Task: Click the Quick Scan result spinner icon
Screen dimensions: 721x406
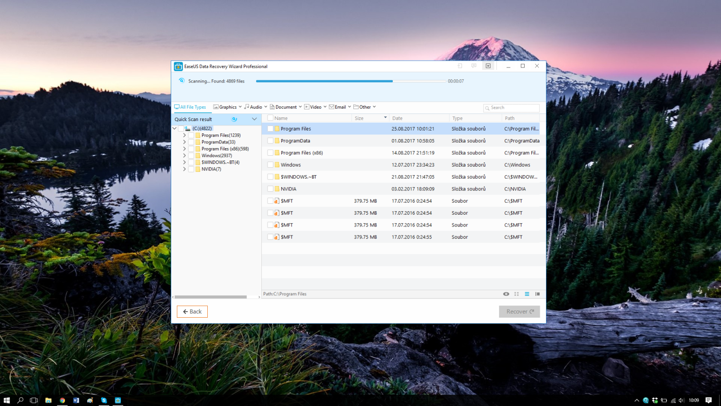Action: pos(234,119)
